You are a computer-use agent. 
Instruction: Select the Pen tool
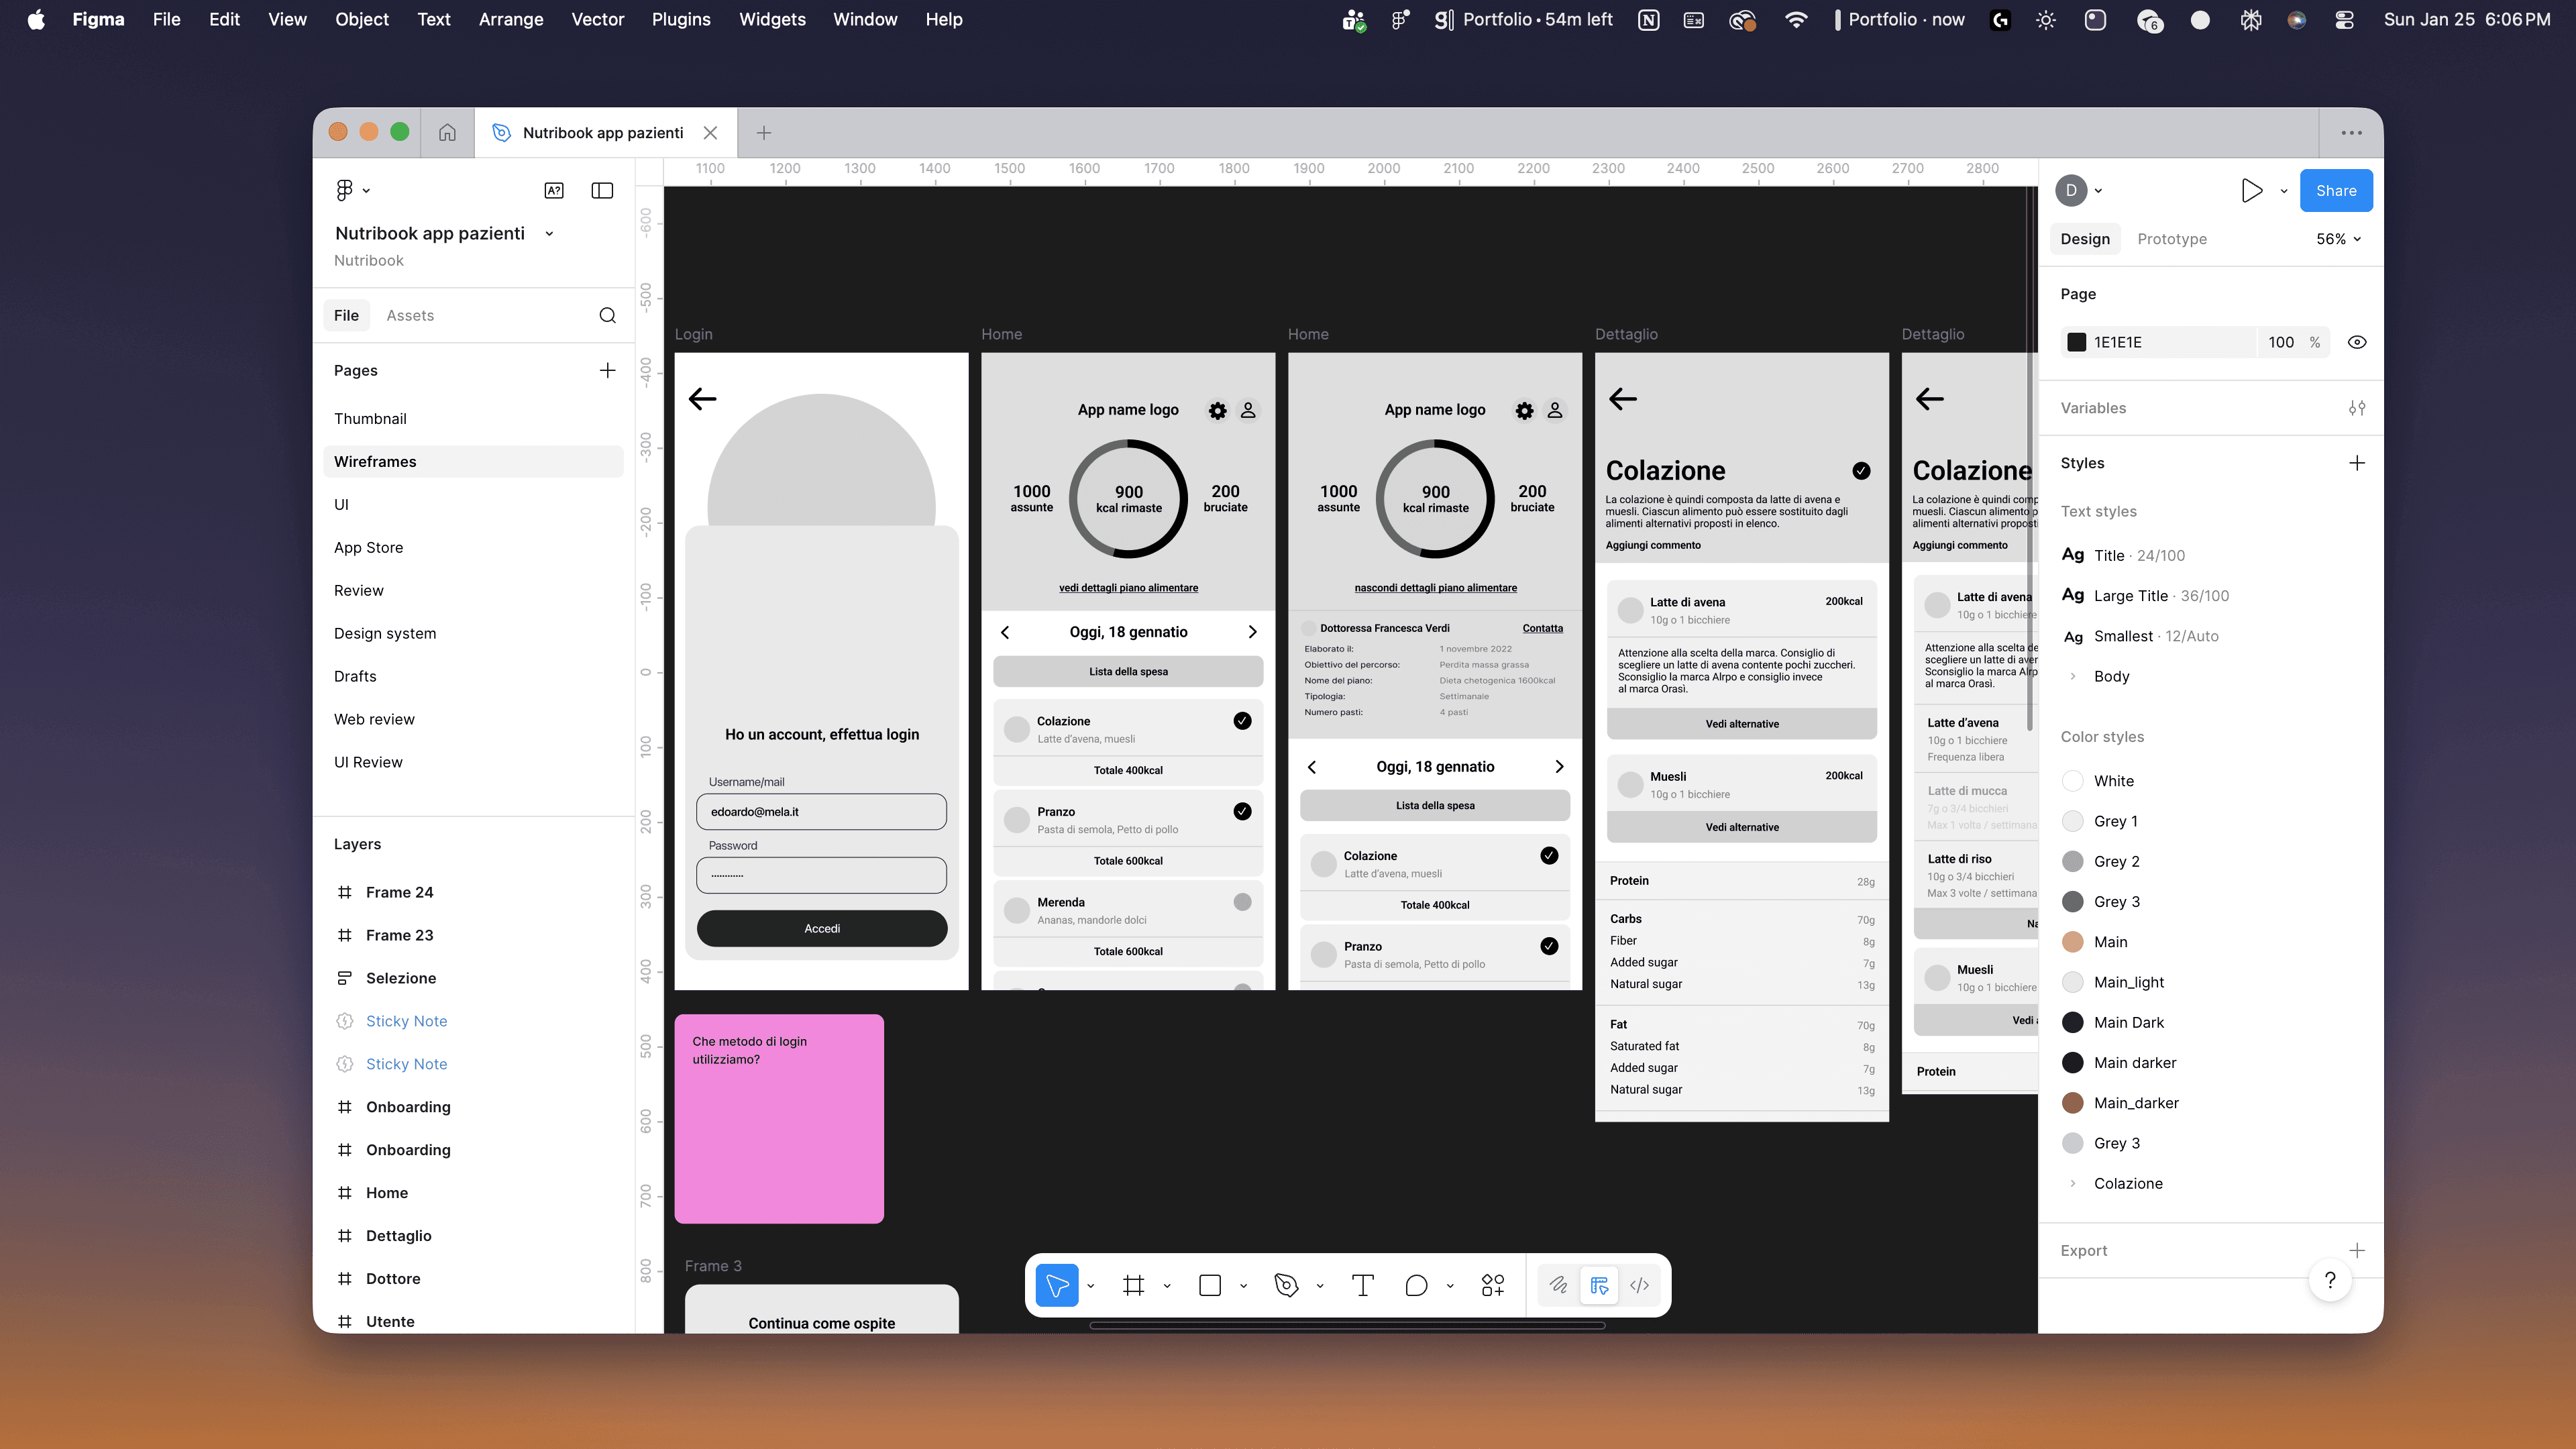pos(1286,1286)
